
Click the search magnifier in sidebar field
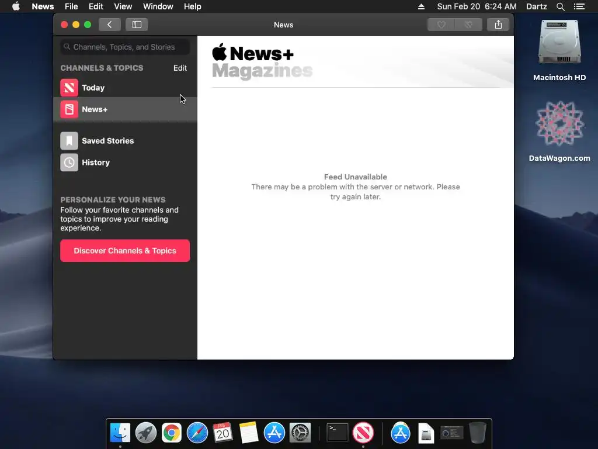[x=67, y=47]
